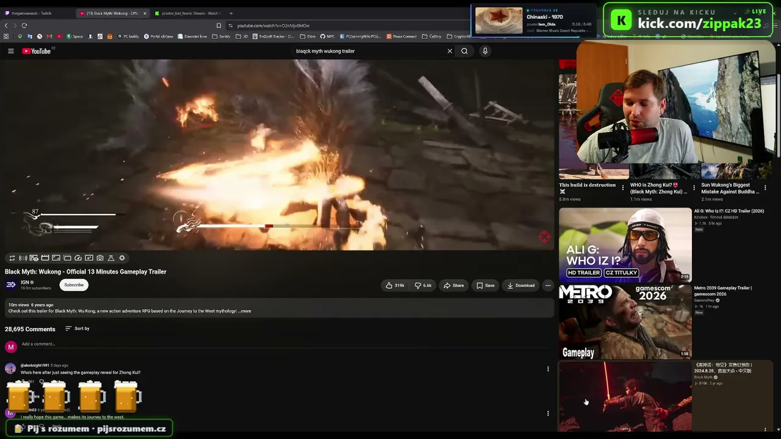Viewport: 781px width, 439px height.
Task: Expand the description with '...more'
Action: pyautogui.click(x=245, y=311)
